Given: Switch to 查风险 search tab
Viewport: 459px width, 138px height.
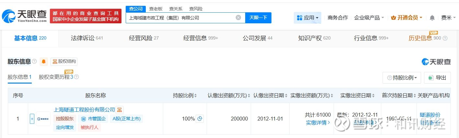Looking at the screenshot, I should click(196, 9).
